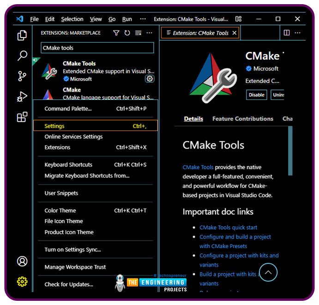The image size is (319, 305).
Task: Choose Settings from the Manage menu
Action: pos(96,125)
